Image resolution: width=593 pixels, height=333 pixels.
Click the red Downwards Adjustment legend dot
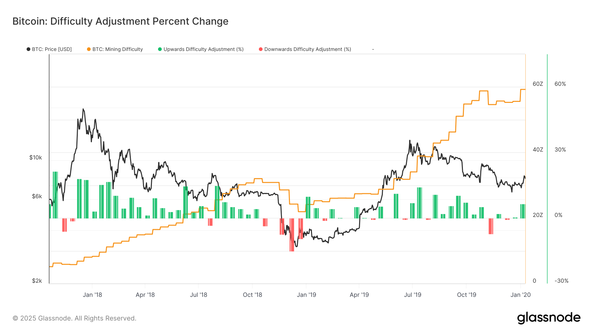coord(261,49)
